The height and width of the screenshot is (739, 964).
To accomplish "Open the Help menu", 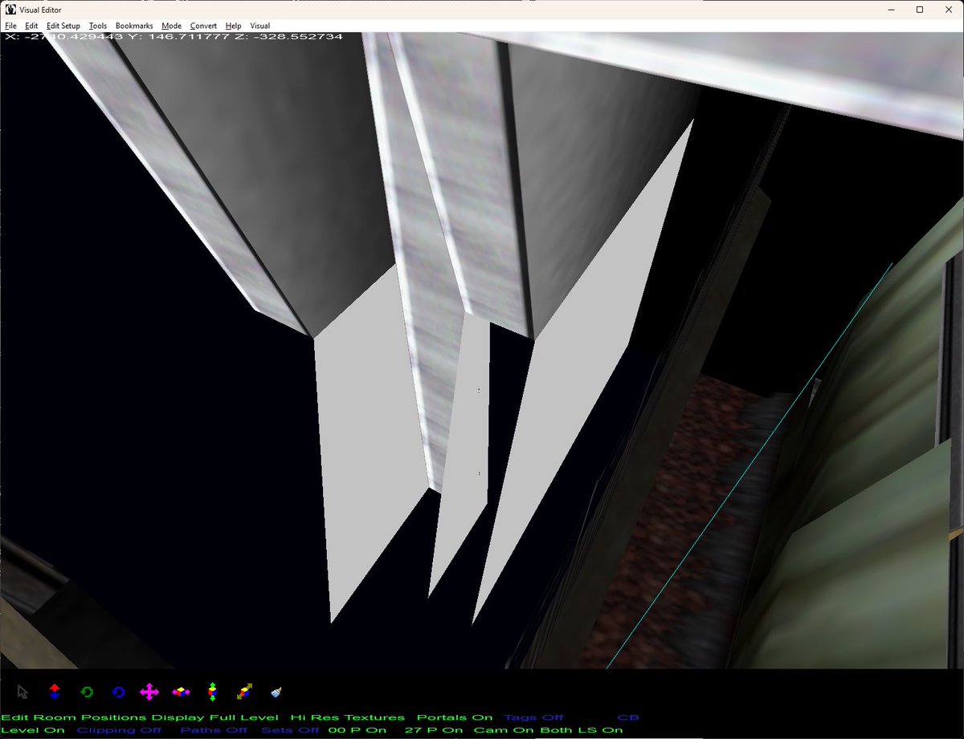I will (x=233, y=26).
